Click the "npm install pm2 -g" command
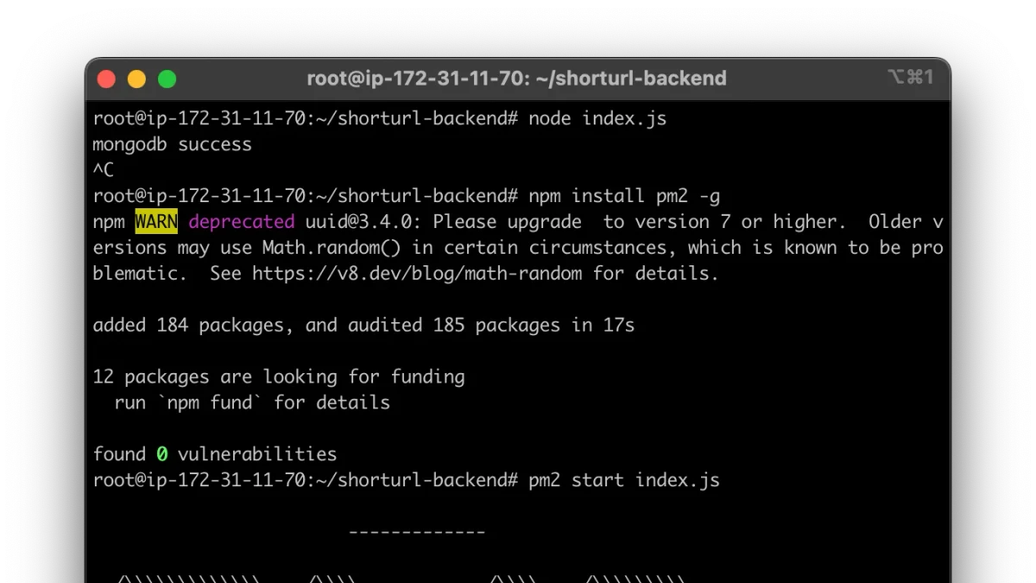Viewport: 1036px width, 583px height. [x=624, y=196]
